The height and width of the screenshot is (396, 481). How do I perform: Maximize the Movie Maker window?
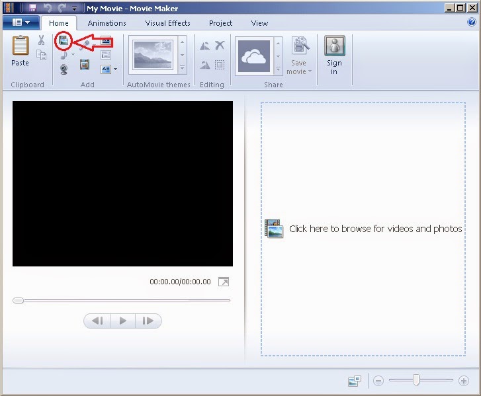(460, 8)
